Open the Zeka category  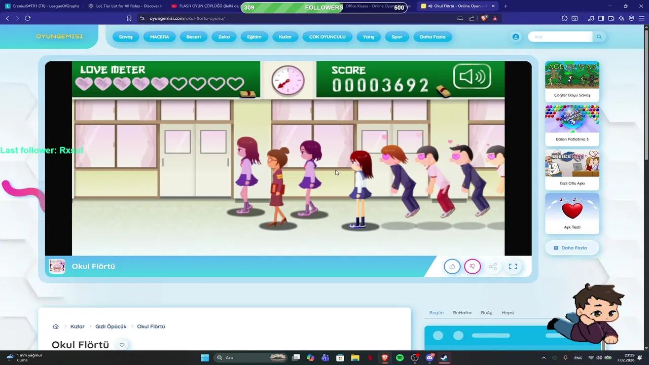click(224, 37)
